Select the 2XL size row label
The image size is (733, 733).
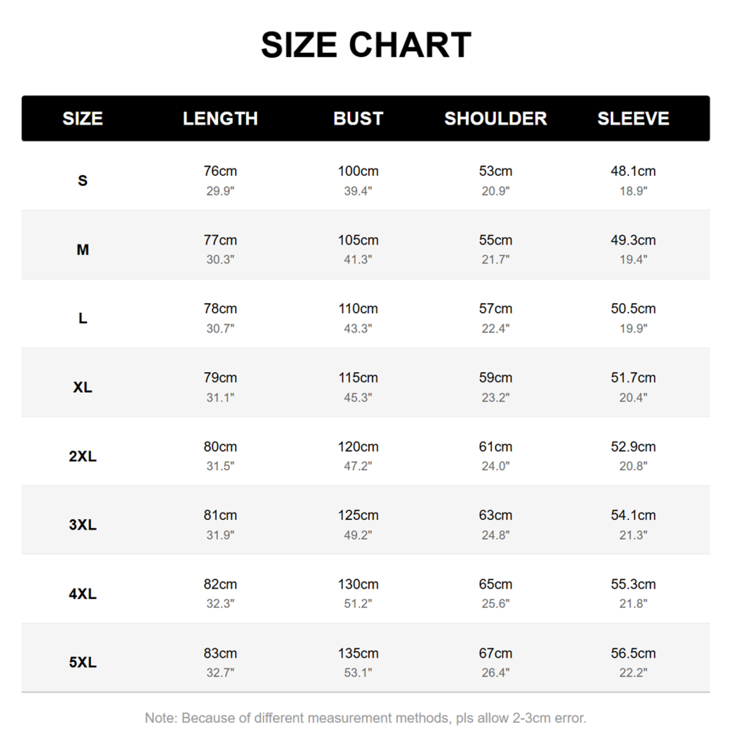click(x=82, y=456)
